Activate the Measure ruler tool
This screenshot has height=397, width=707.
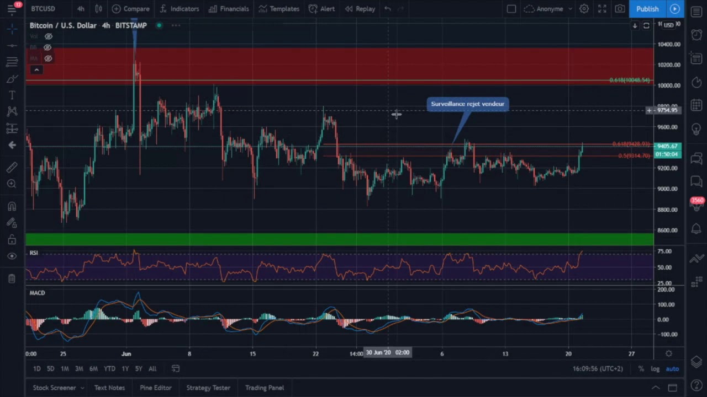(12, 167)
